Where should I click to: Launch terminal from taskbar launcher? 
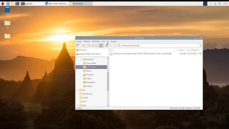[x=18, y=4]
